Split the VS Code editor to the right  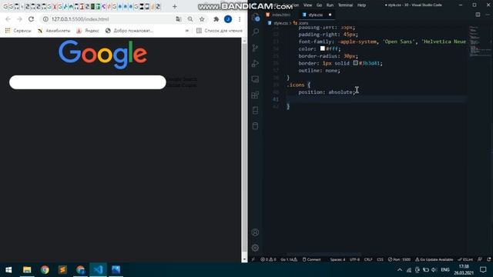[478, 15]
